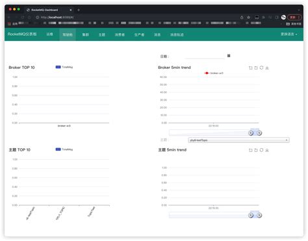Click area-zoom icon on Broker 5min trend chart
Image resolution: width=308 pixels, height=241 pixels.
click(251, 68)
